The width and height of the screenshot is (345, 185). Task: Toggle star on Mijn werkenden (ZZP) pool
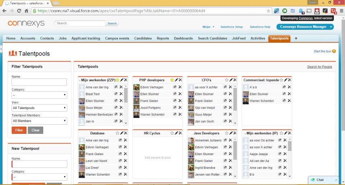click(x=118, y=80)
